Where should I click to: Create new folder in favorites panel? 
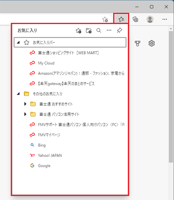(x=88, y=30)
